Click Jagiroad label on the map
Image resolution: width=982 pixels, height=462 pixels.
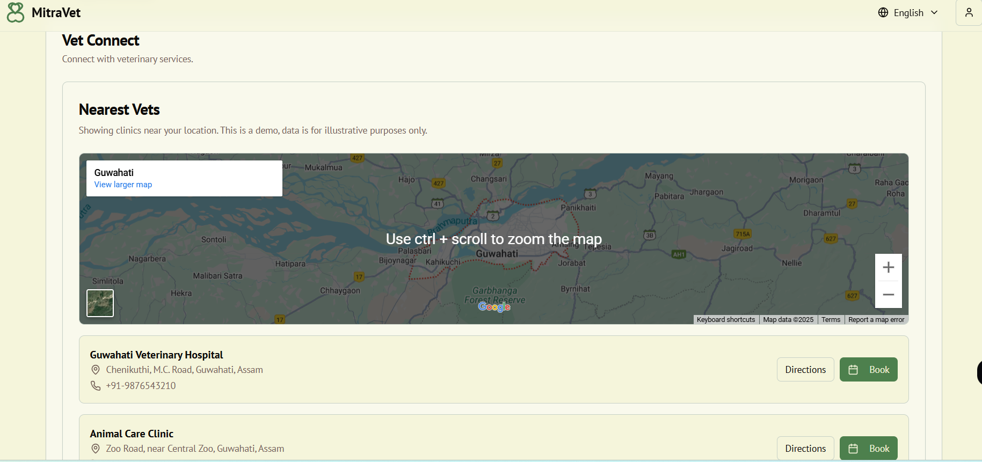coord(737,248)
